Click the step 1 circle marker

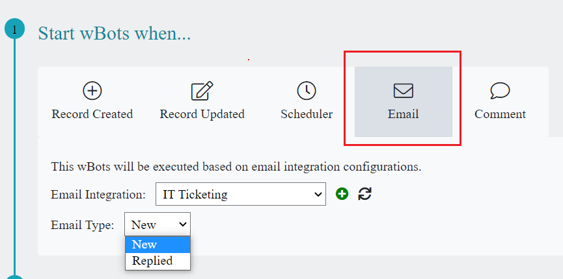click(x=14, y=29)
